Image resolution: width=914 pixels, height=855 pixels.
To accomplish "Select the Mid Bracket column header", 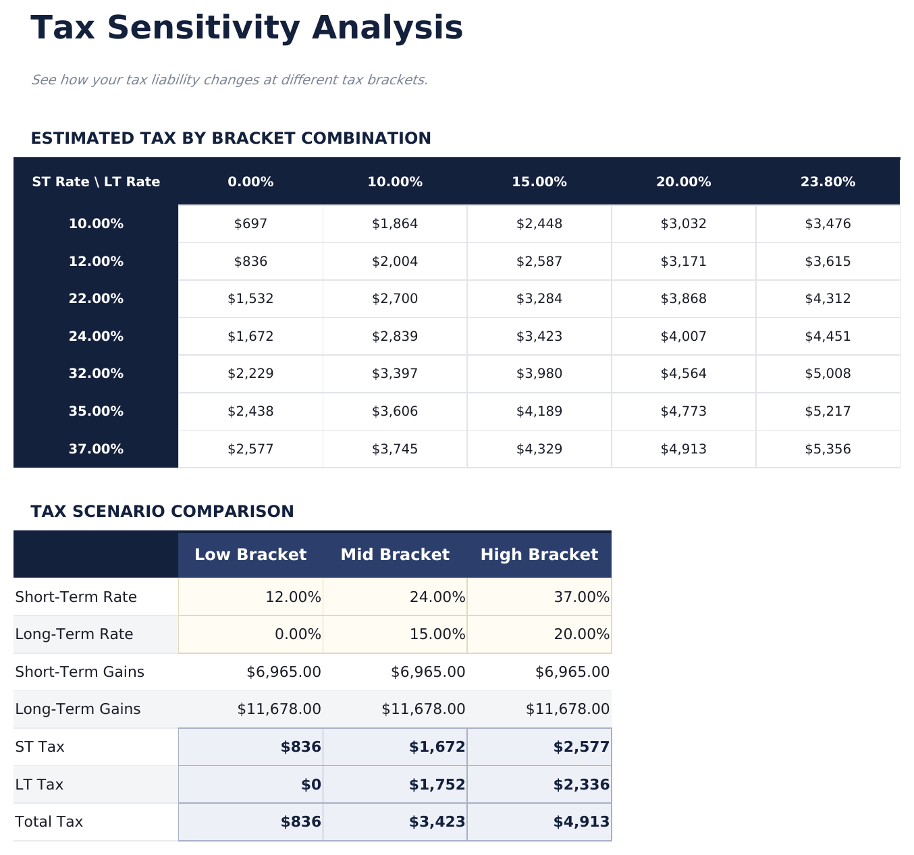I will click(x=395, y=555).
